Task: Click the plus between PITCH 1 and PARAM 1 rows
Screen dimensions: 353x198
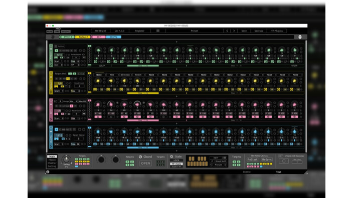Action: point(176,69)
